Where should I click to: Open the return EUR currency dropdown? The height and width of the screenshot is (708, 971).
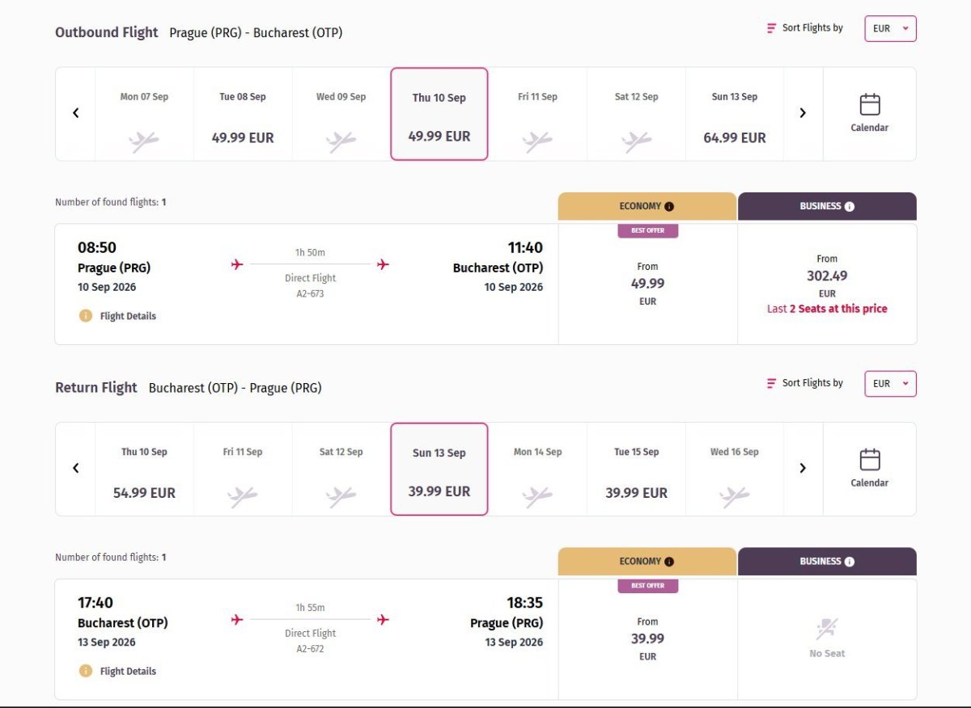click(x=890, y=384)
